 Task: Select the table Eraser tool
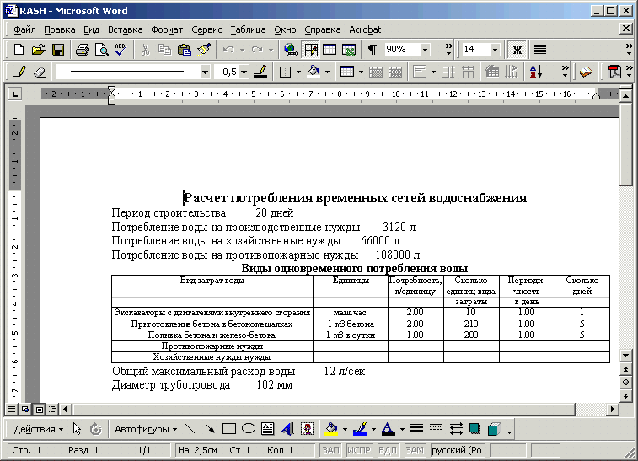point(39,72)
